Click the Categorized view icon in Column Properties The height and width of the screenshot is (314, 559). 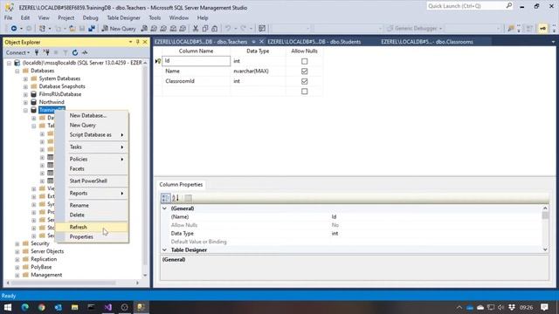[166, 198]
